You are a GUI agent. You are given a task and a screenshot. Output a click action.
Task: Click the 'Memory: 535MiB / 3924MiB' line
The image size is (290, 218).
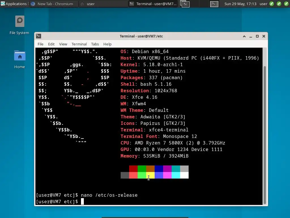tap(154, 156)
